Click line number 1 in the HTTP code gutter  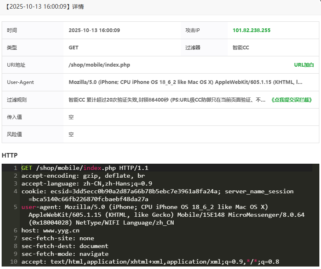click(15, 168)
